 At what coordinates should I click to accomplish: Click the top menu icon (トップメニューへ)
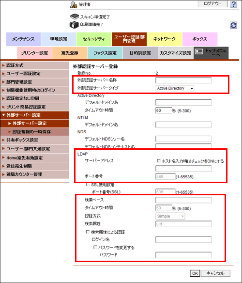[199, 52]
